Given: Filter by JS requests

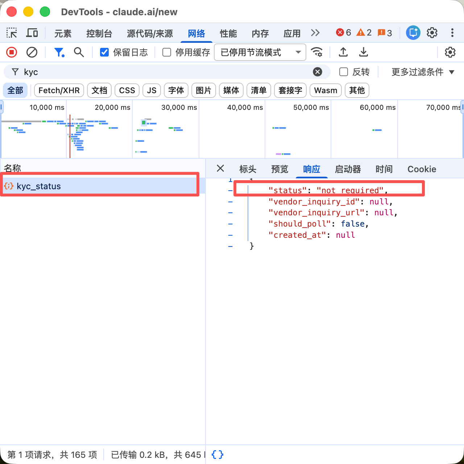Looking at the screenshot, I should pos(152,90).
